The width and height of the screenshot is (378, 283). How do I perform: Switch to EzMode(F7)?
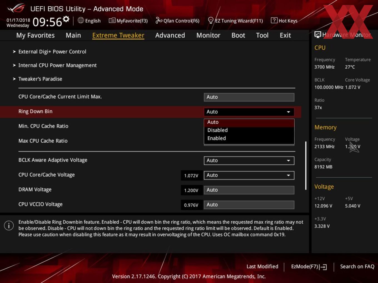pyautogui.click(x=309, y=267)
